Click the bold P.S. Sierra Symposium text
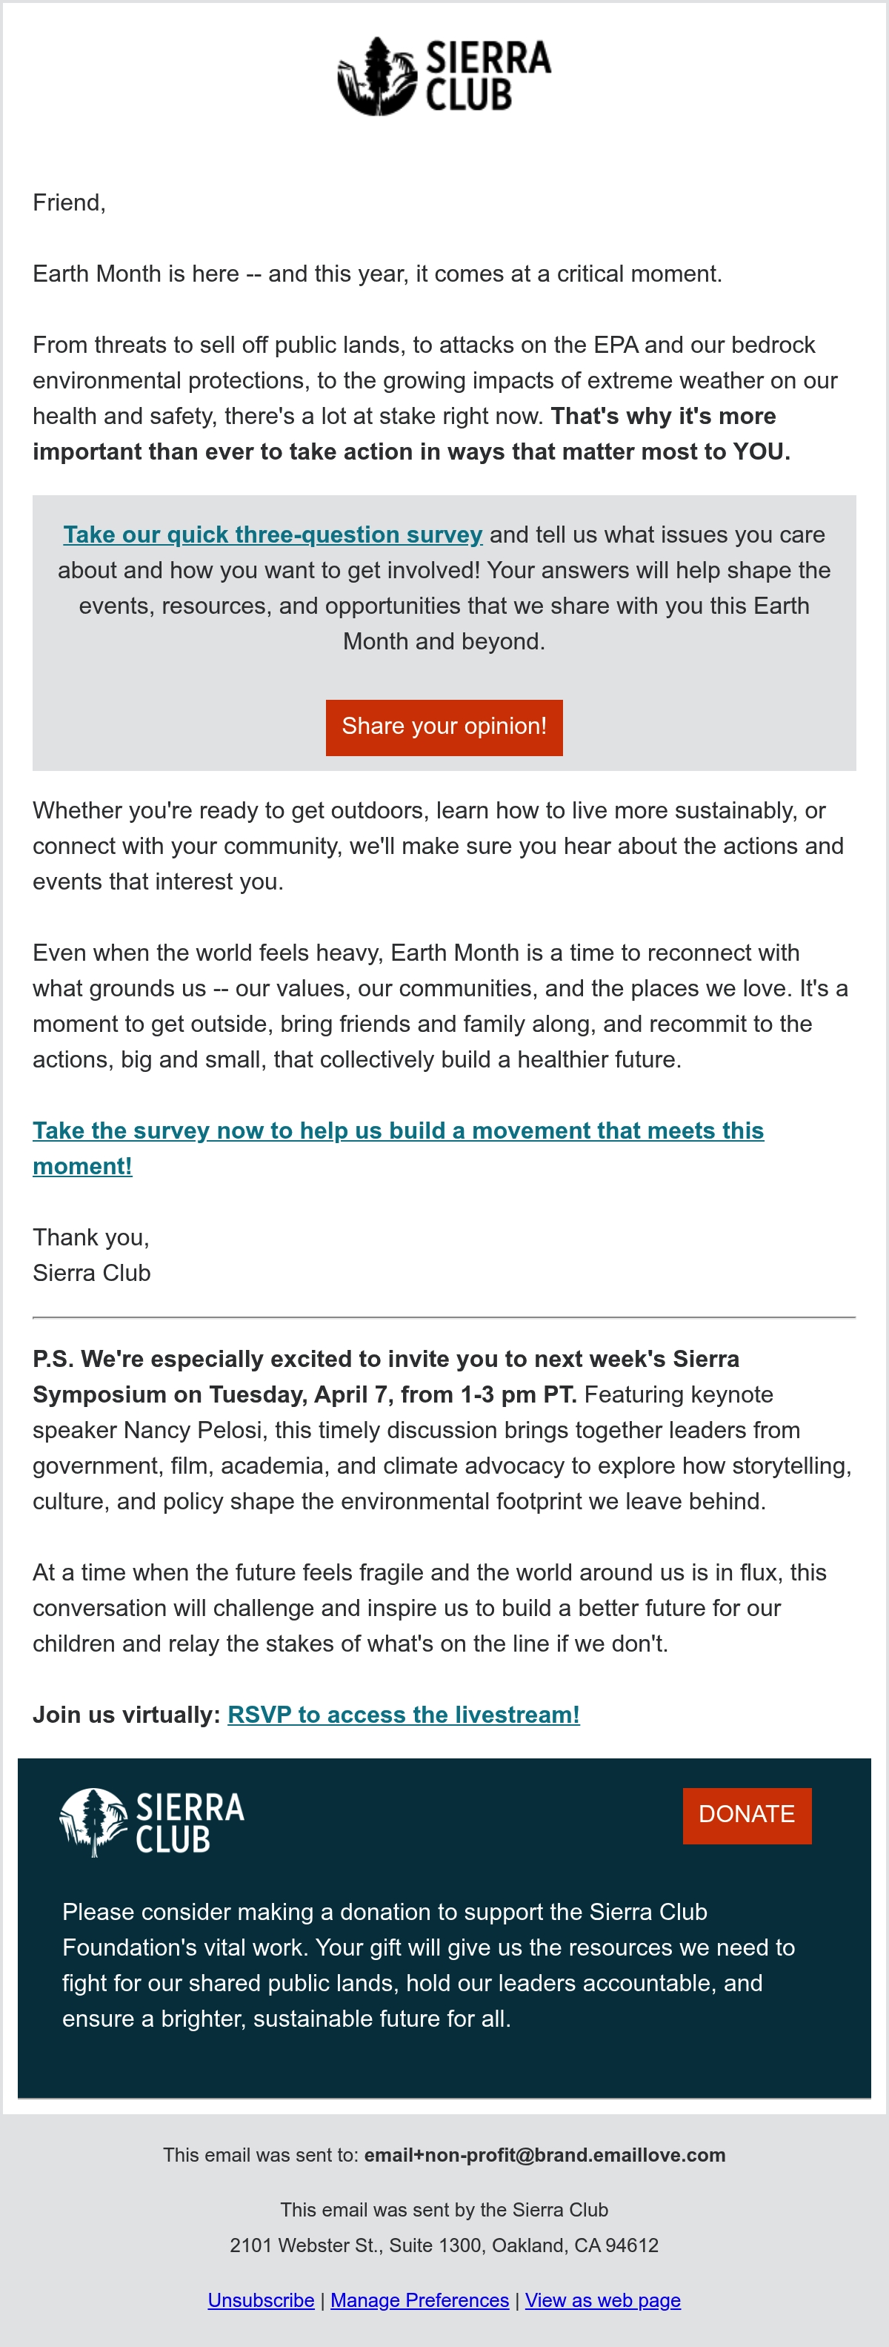This screenshot has width=889, height=2347. (386, 1377)
